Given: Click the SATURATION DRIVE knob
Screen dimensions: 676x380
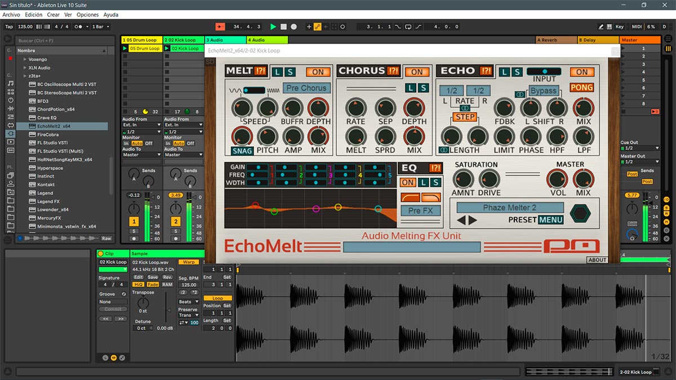Looking at the screenshot, I should click(489, 179).
